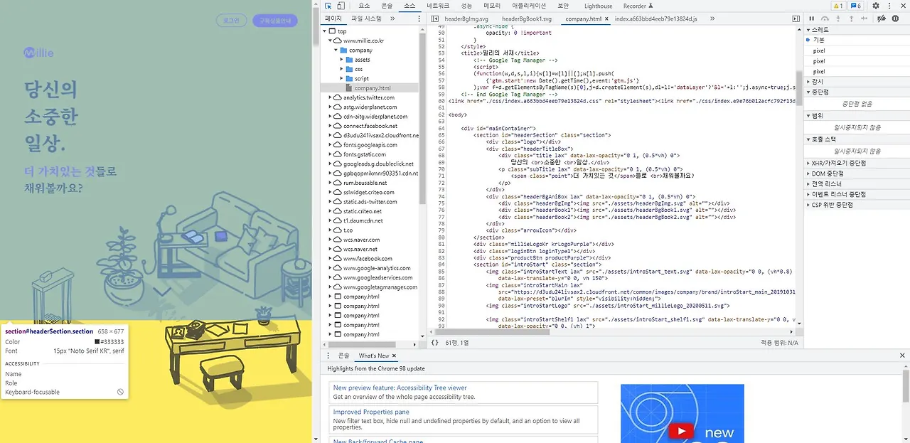Image resolution: width=910 pixels, height=443 pixels.
Task: Collapse the www.millie.co.kr domain node
Action: 331,41
